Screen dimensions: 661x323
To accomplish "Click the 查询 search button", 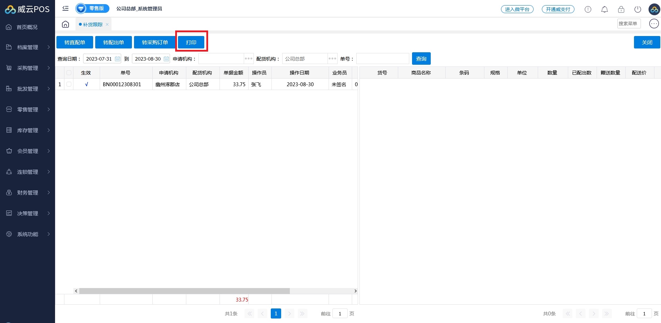I will pos(421,59).
